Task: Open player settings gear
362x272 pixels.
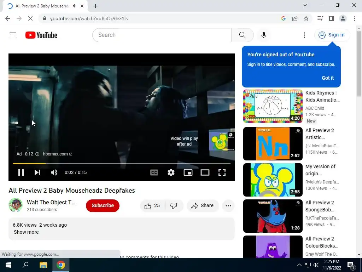Action: pyautogui.click(x=171, y=172)
